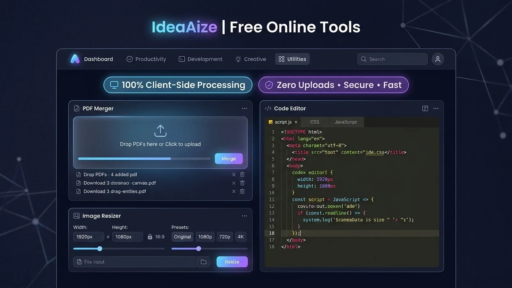Screen dimensions: 512x288
Task: Click X on 4 added pdf row
Action: 234,175
